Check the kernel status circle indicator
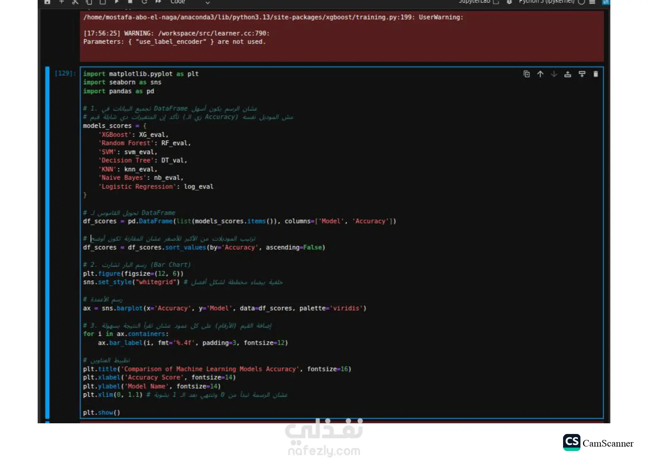The width and height of the screenshot is (648, 458). (582, 2)
